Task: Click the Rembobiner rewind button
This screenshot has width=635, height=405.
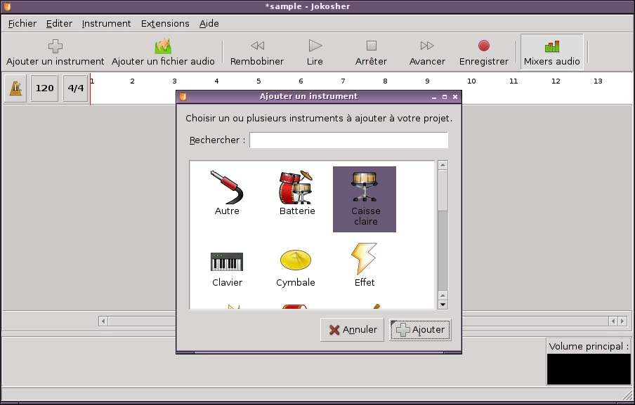Action: coord(257,52)
